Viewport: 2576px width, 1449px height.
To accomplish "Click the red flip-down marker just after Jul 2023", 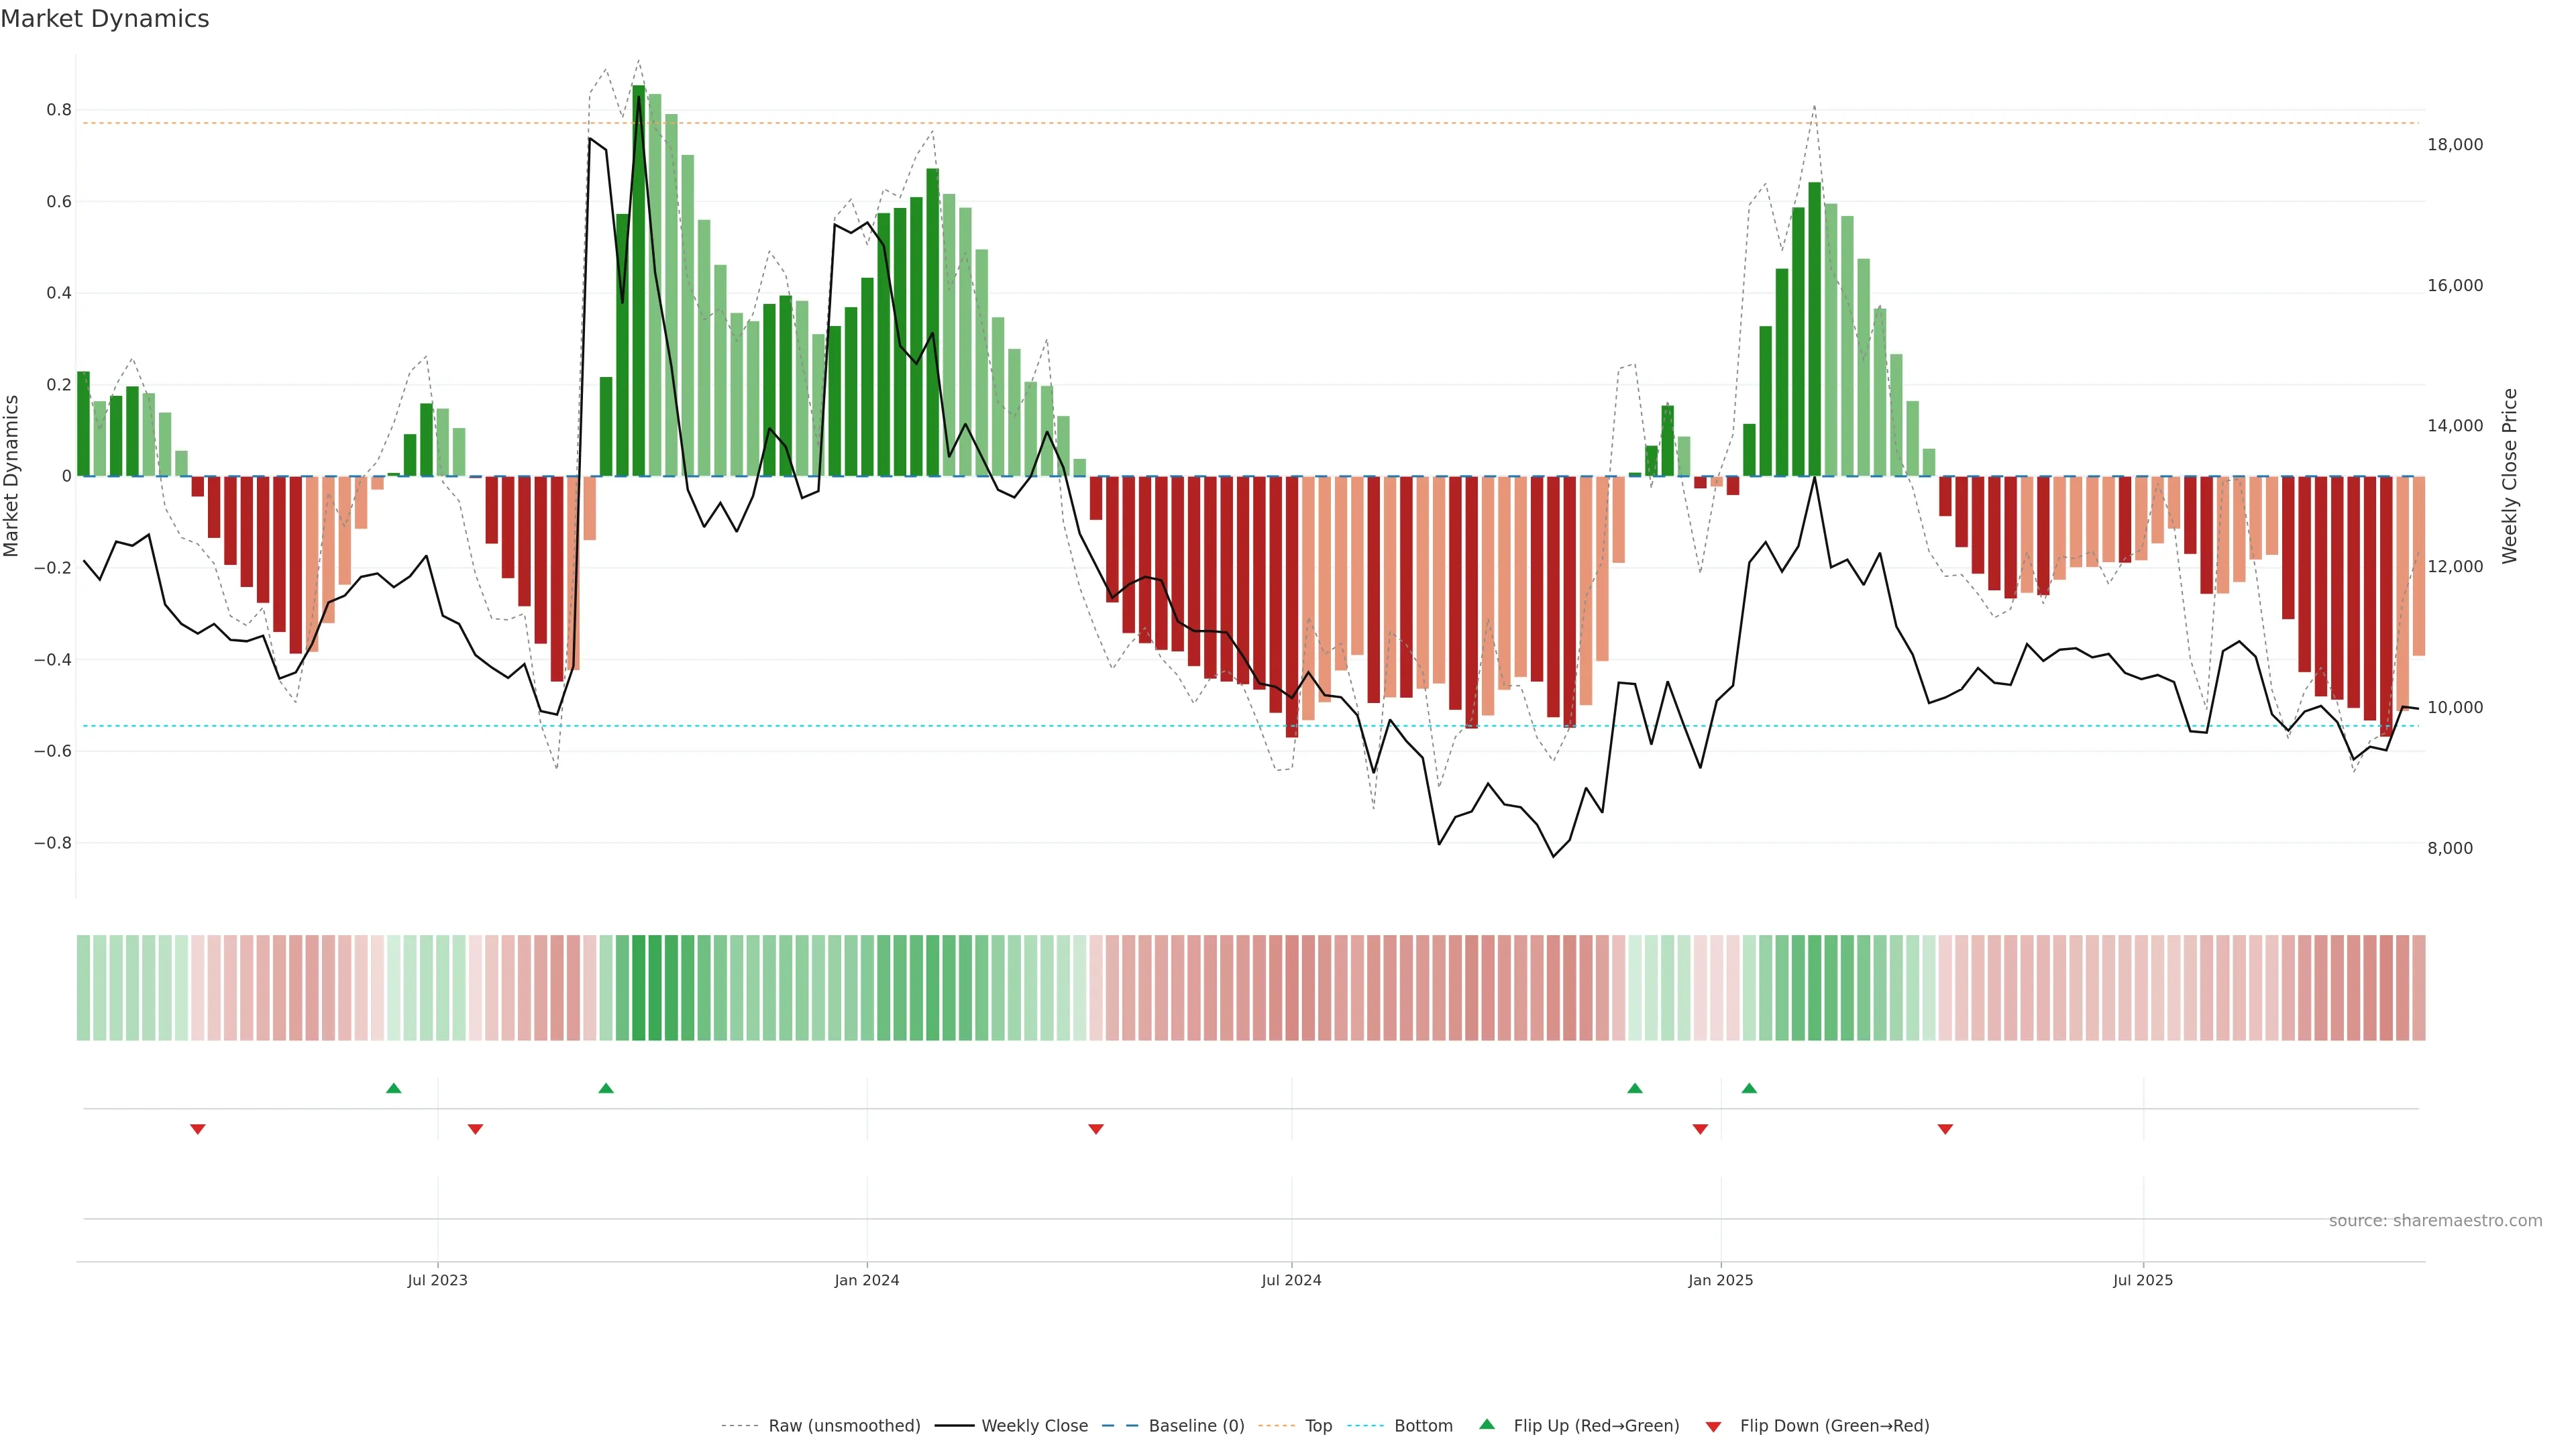I will 476,1129.
